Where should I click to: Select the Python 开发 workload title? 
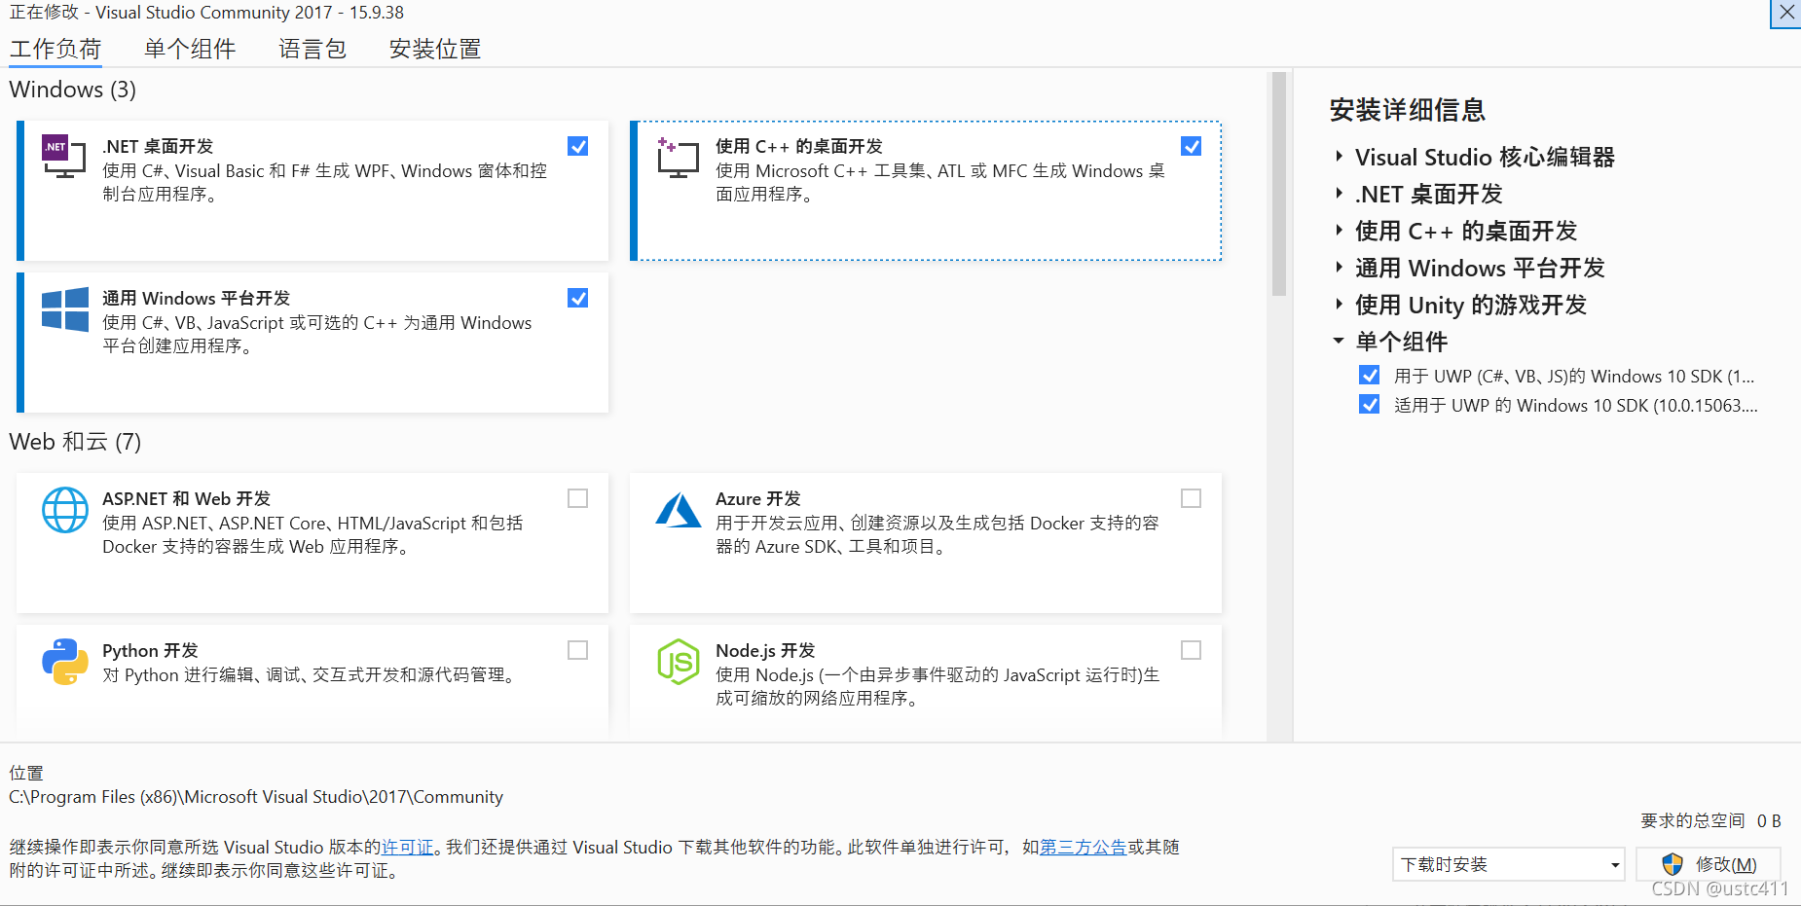pyautogui.click(x=150, y=650)
